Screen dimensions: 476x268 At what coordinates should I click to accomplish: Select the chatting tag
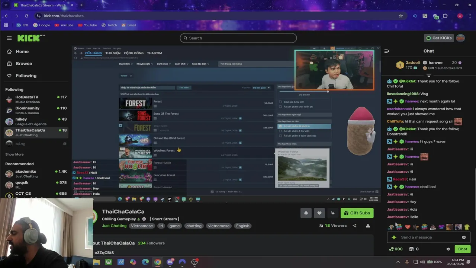pyautogui.click(x=194, y=226)
